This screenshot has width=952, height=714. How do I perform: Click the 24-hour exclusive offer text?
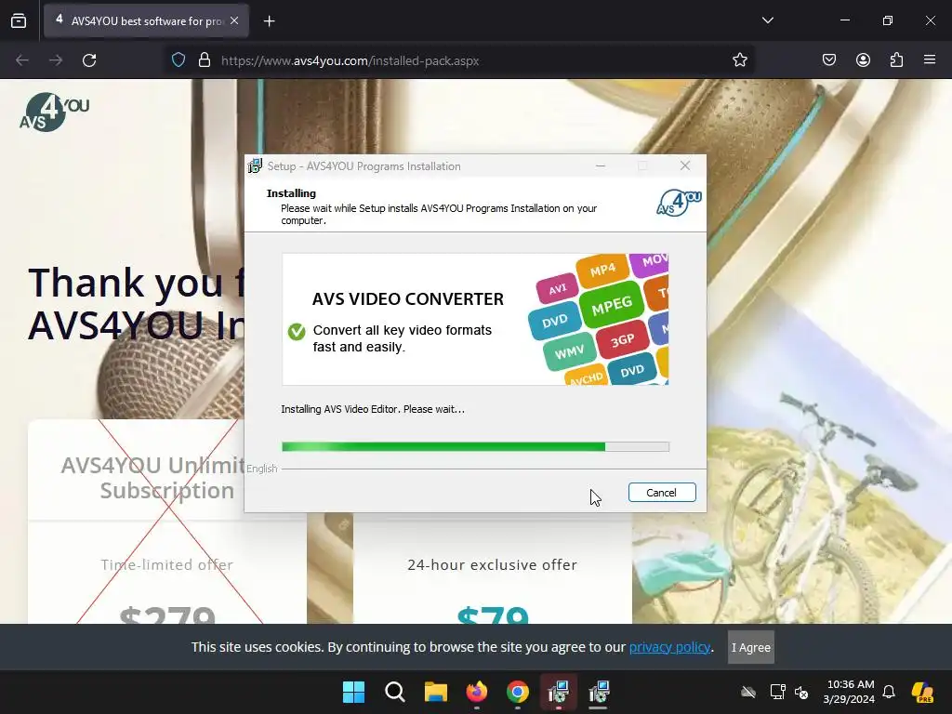[493, 564]
